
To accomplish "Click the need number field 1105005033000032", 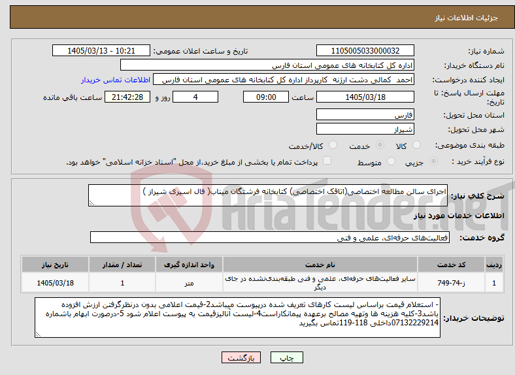I will tap(365, 50).
